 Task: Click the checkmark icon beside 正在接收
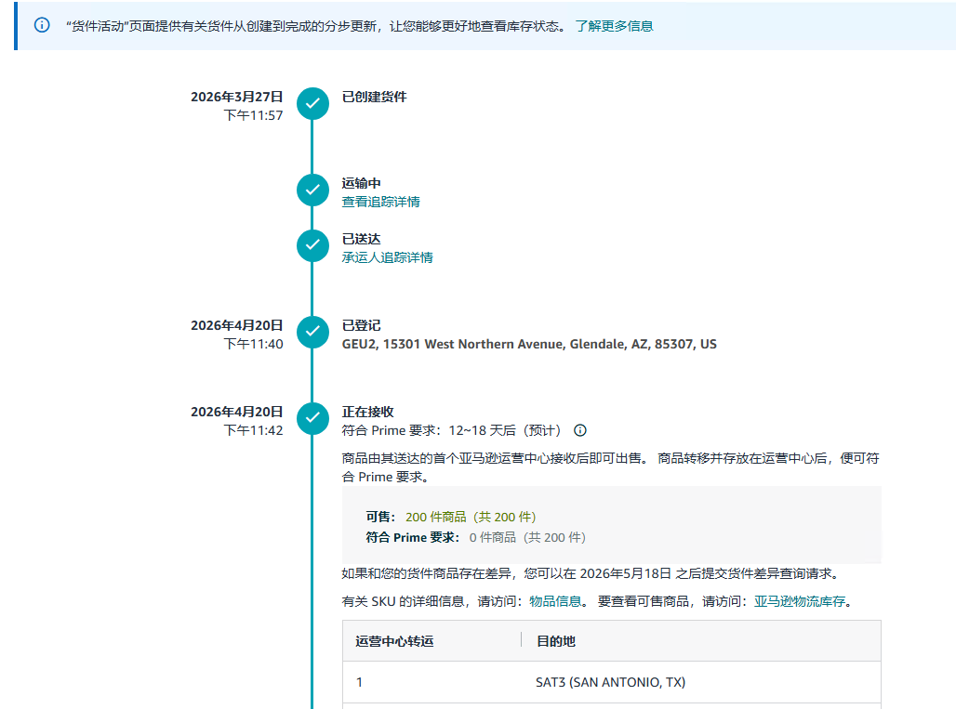tap(312, 419)
